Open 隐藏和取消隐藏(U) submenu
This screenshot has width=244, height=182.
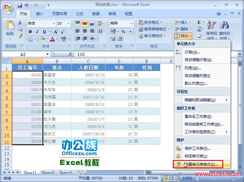pos(202,100)
